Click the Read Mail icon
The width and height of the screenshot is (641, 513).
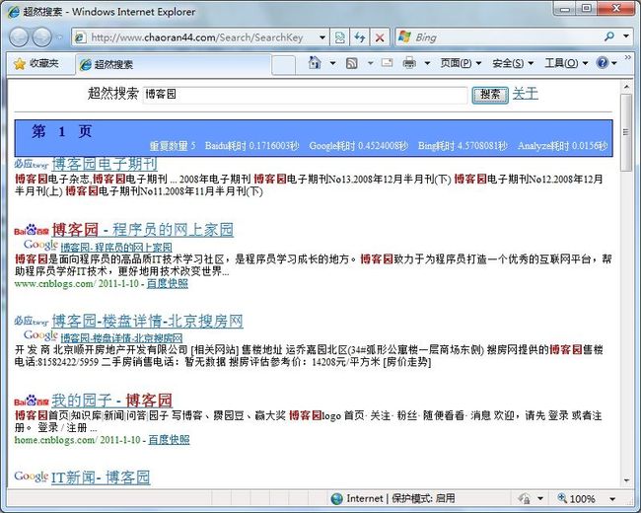pos(387,62)
